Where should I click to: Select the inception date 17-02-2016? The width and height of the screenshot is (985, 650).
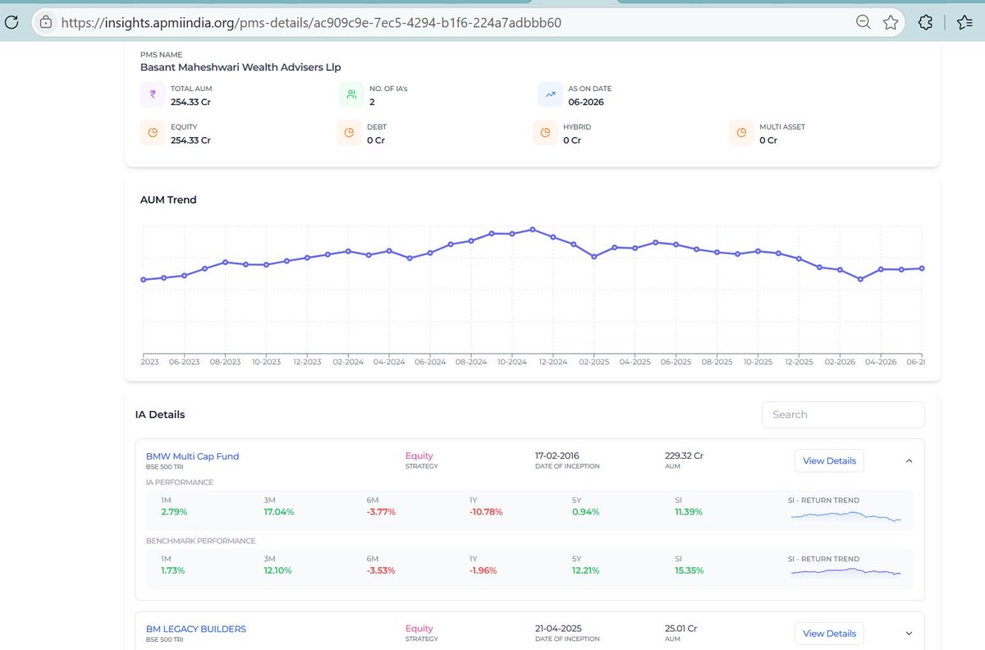(558, 455)
